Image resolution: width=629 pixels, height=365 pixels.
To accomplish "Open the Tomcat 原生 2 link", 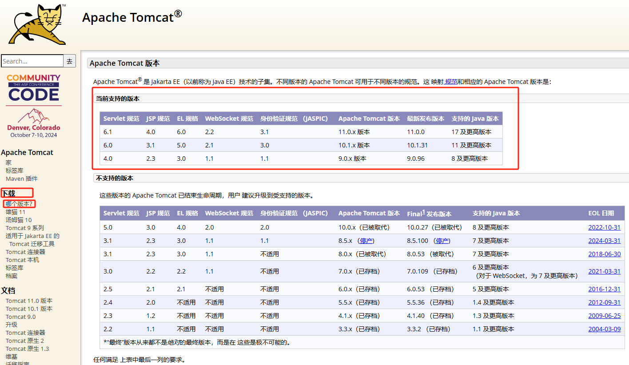I will click(25, 341).
